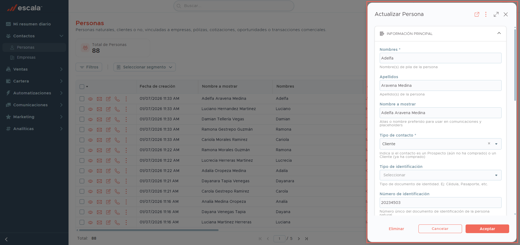The width and height of the screenshot is (520, 245).
Task: Expand the Actualizar Persona panel to fullscreen
Action: [496, 14]
